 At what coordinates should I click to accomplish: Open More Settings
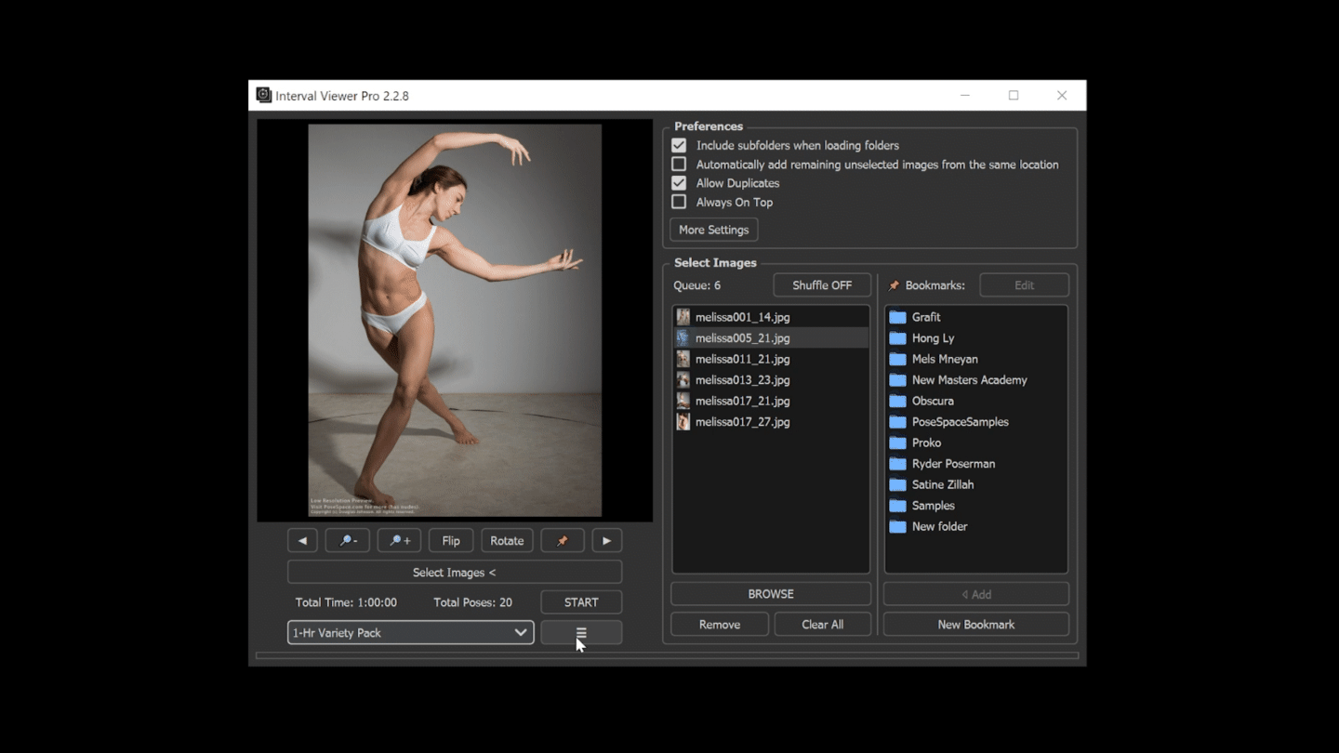[714, 230]
